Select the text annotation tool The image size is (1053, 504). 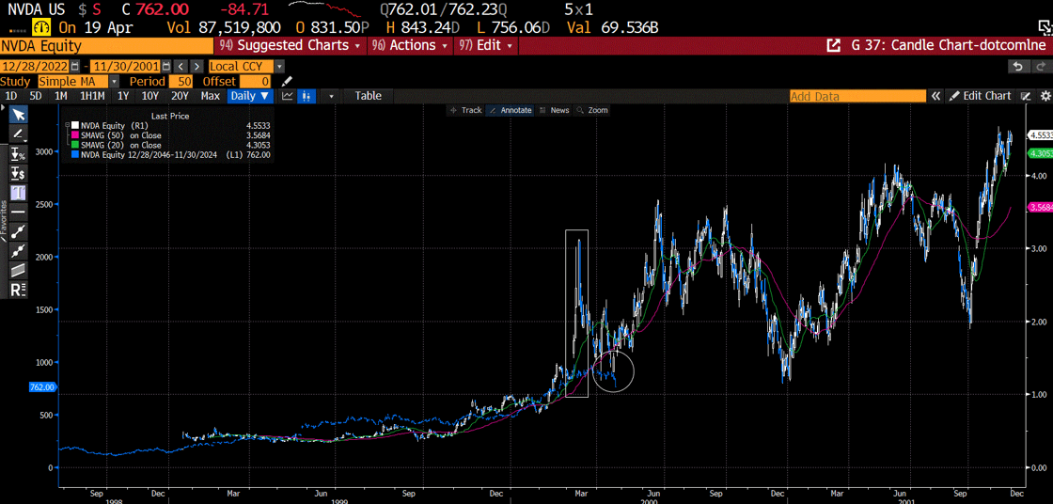[18, 192]
